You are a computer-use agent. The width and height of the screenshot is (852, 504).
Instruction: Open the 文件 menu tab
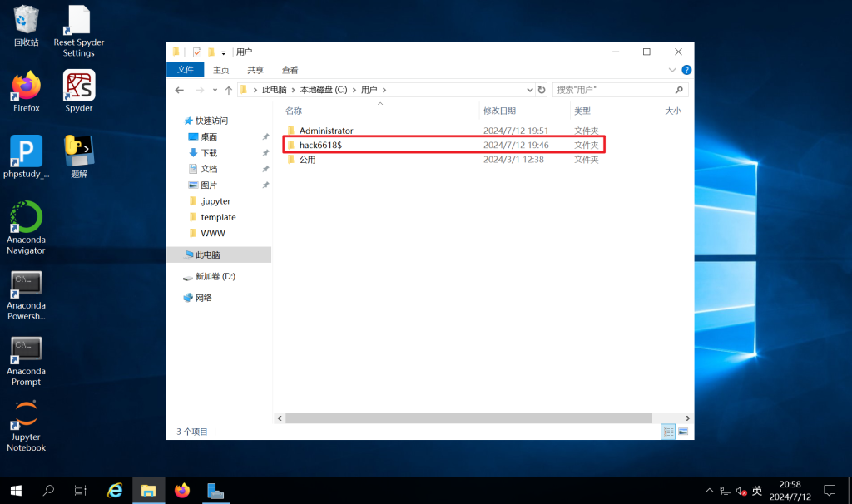click(x=185, y=70)
